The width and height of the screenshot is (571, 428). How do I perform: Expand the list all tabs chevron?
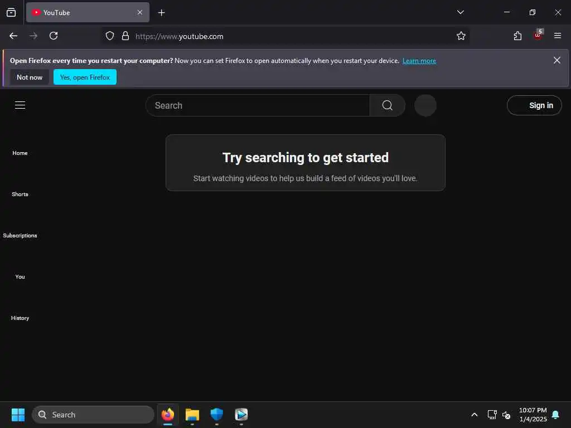460,12
